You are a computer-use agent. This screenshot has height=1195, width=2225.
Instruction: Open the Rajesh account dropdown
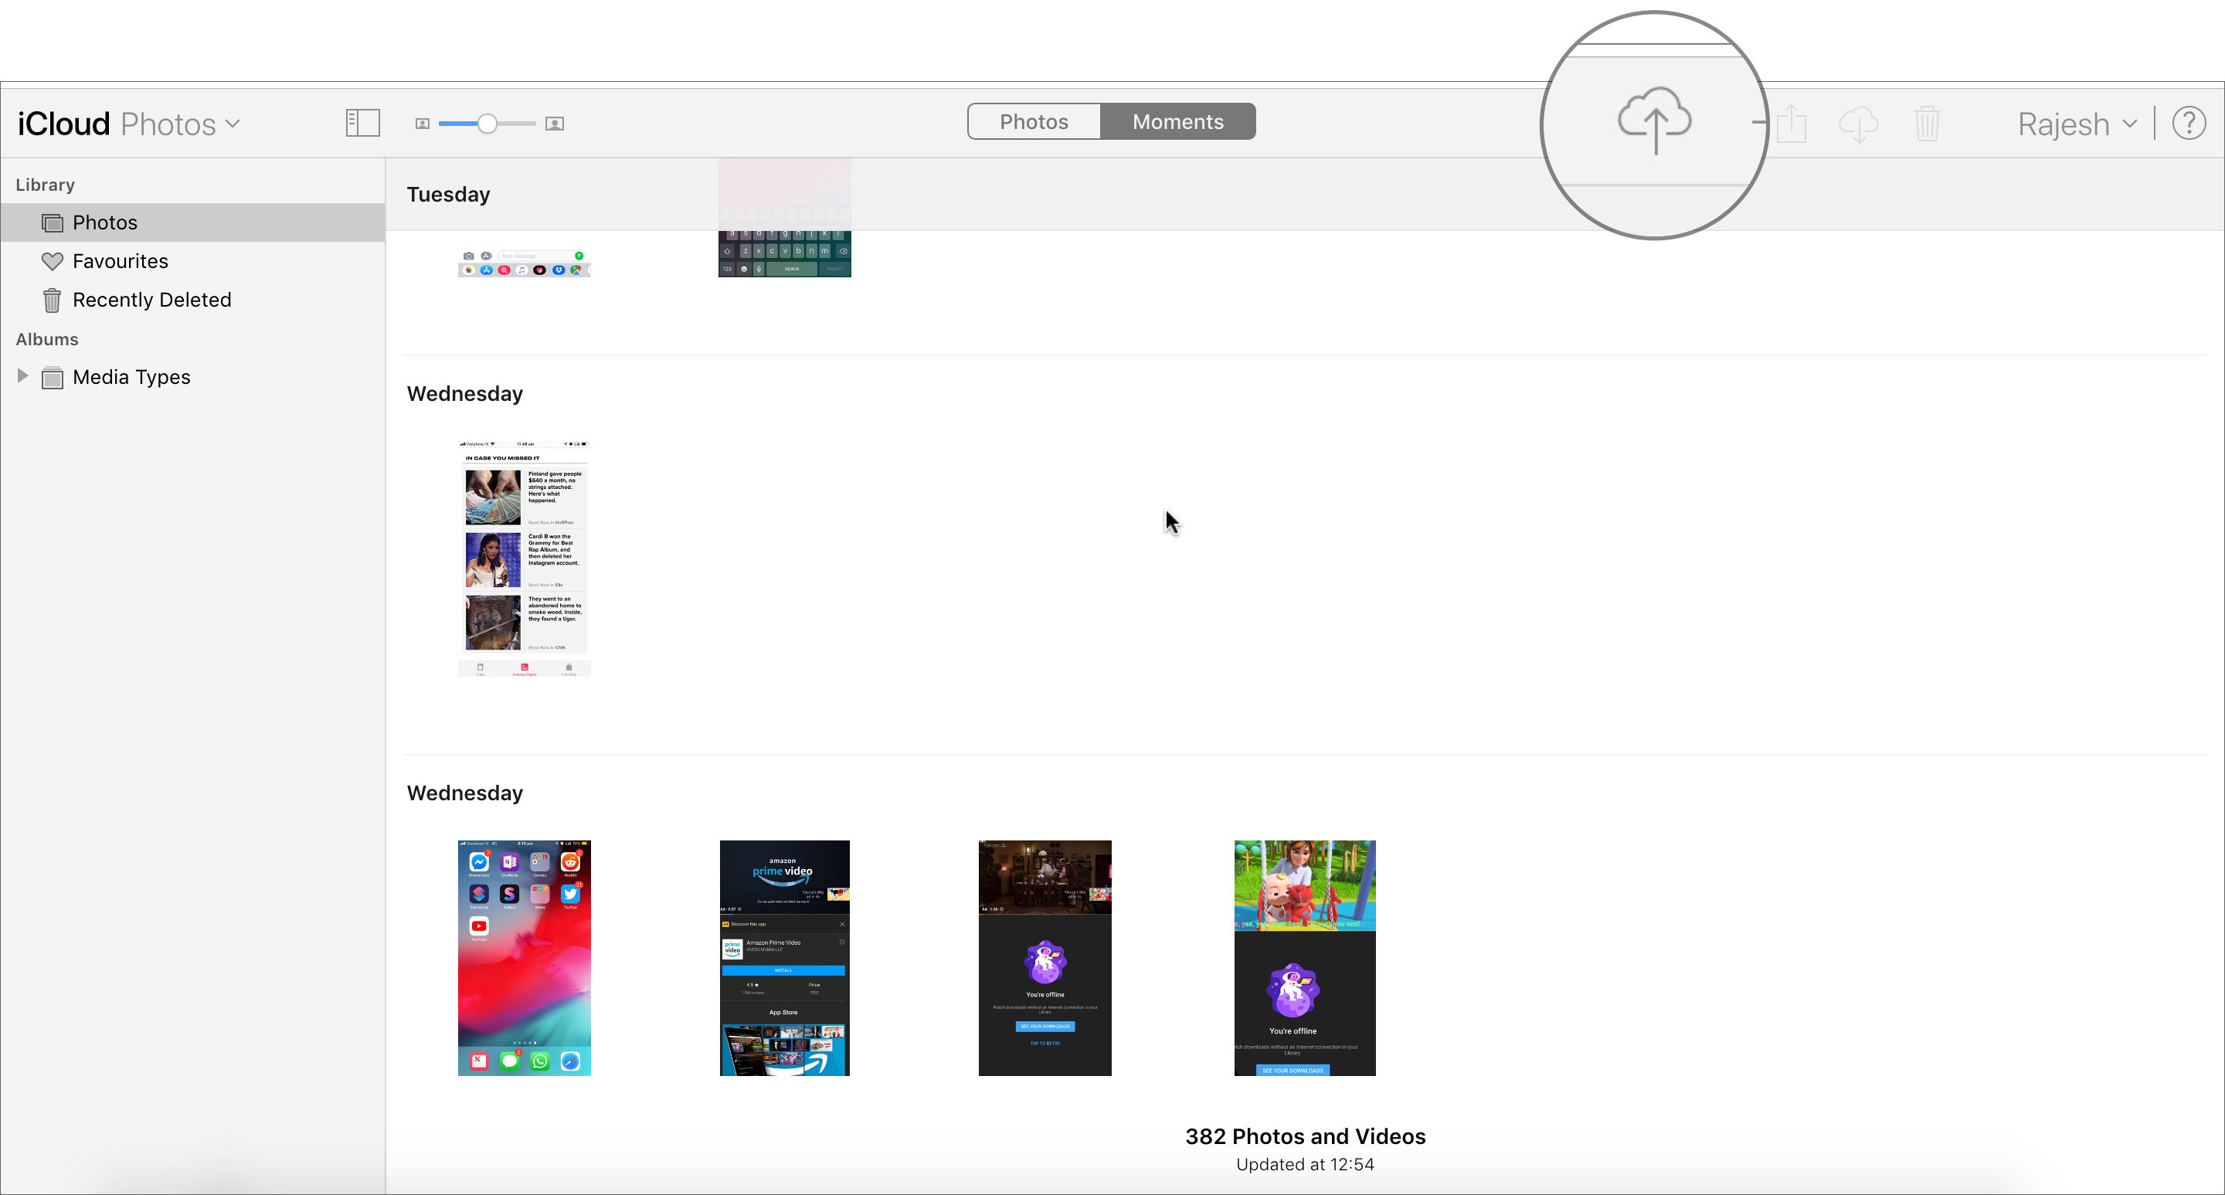2077,124
